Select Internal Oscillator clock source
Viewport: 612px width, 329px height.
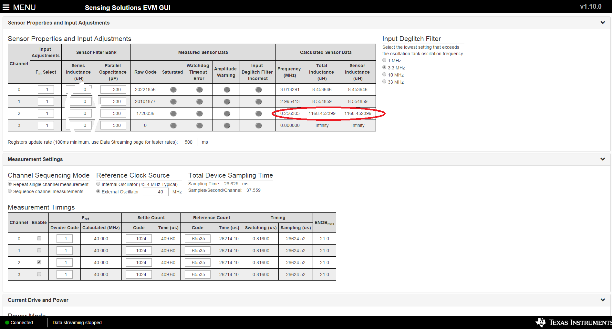[x=98, y=184]
